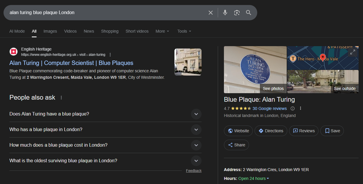
Task: Open the More search categories dropdown
Action: click(162, 31)
